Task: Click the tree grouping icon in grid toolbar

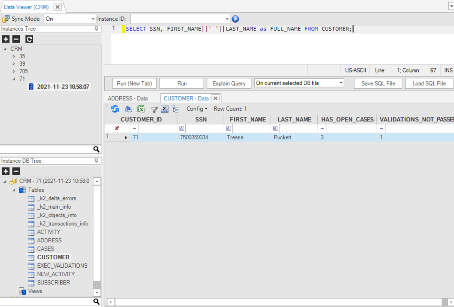Action: point(175,109)
